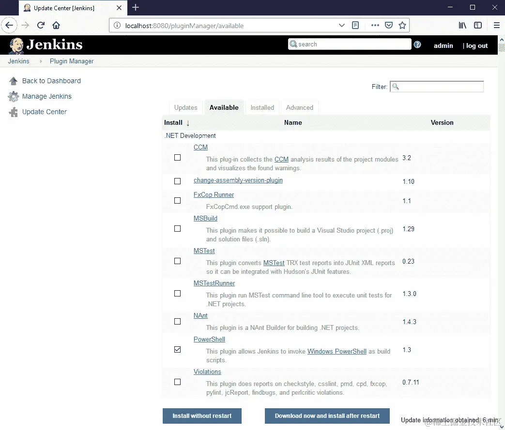
Task: Reload the page with the refresh icon
Action: [x=41, y=25]
